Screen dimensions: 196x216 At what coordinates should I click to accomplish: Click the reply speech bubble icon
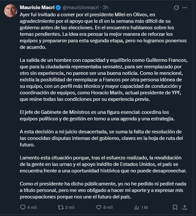(23, 207)
